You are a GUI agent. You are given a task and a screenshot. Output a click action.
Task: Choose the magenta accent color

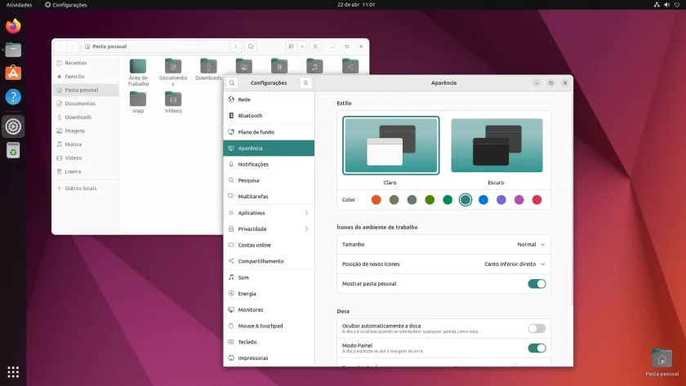pyautogui.click(x=519, y=200)
